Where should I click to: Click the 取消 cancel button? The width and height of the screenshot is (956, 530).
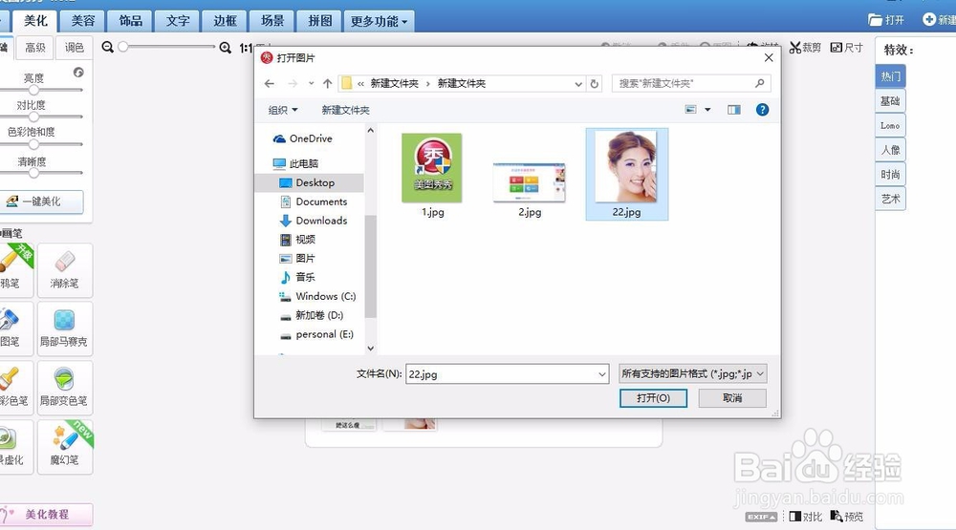point(732,398)
